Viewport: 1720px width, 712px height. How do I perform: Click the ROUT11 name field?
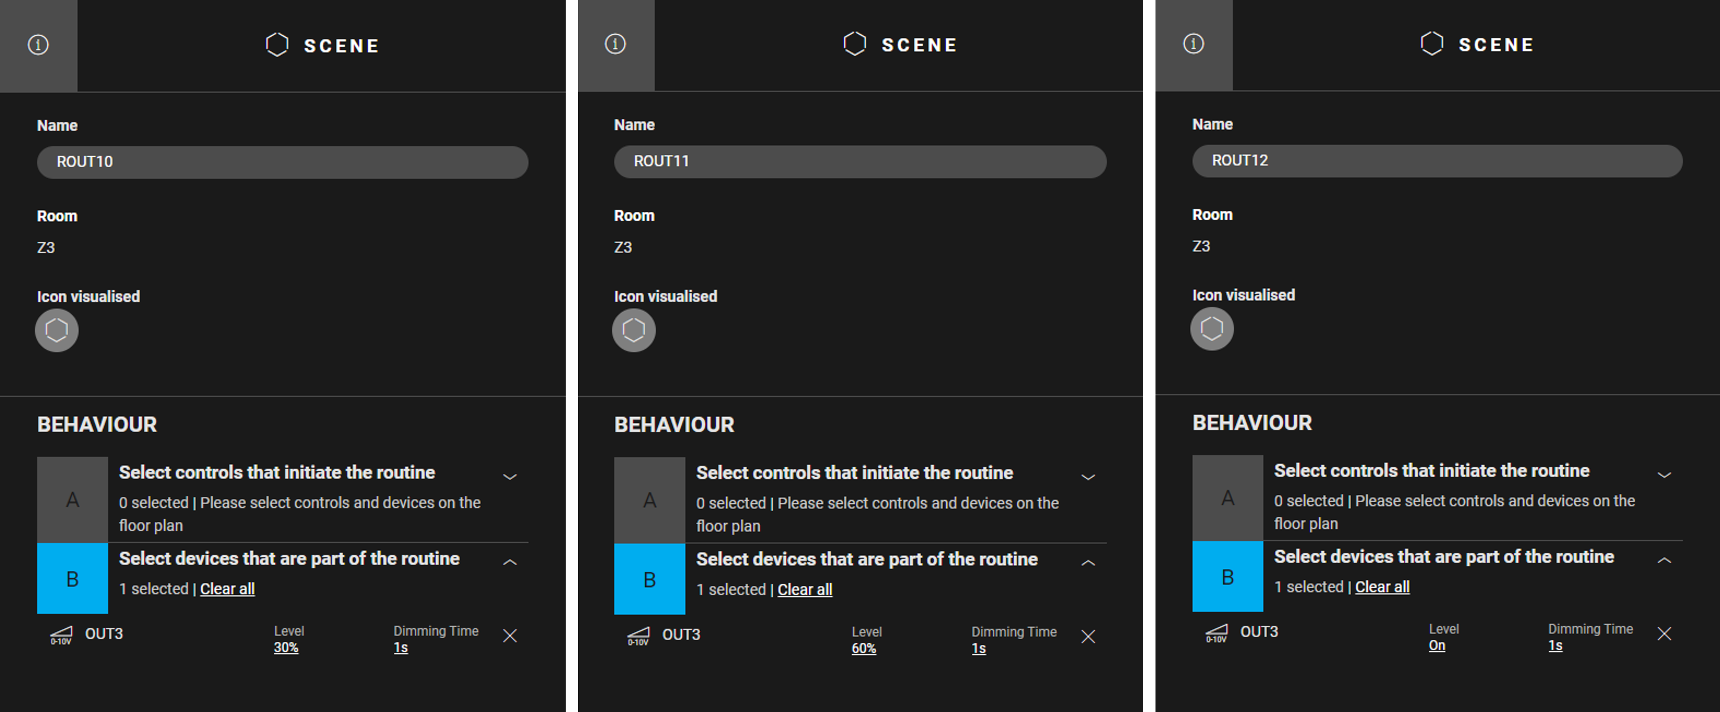860,161
